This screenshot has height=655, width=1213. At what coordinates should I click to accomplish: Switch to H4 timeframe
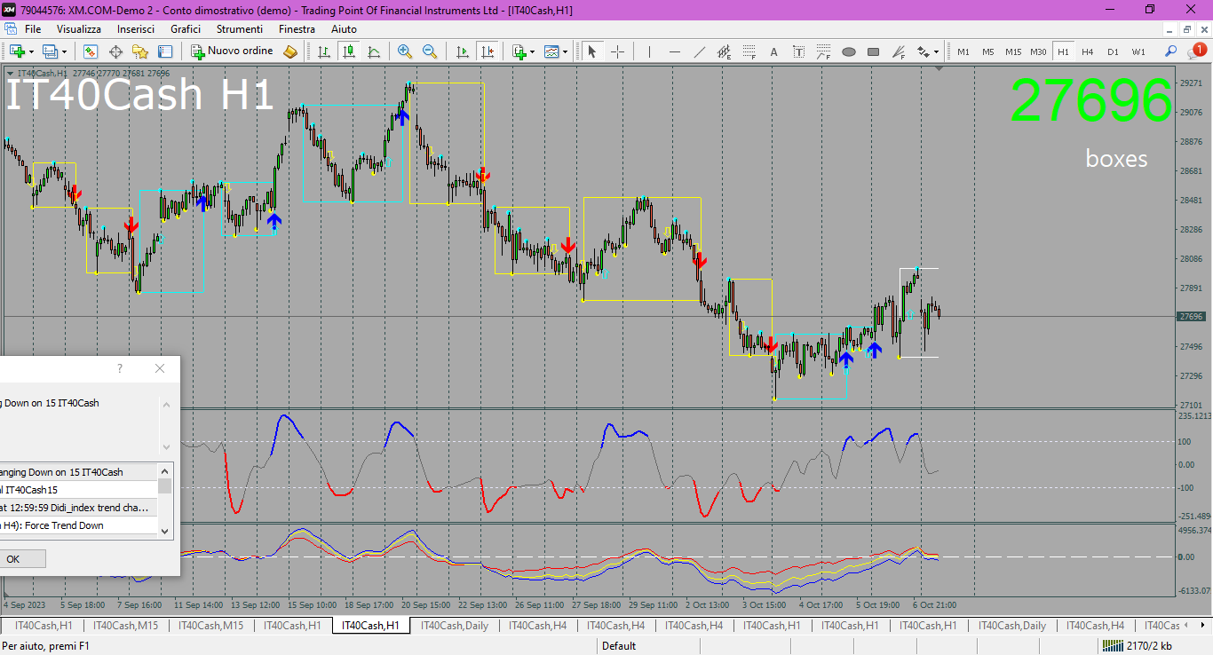click(1088, 51)
